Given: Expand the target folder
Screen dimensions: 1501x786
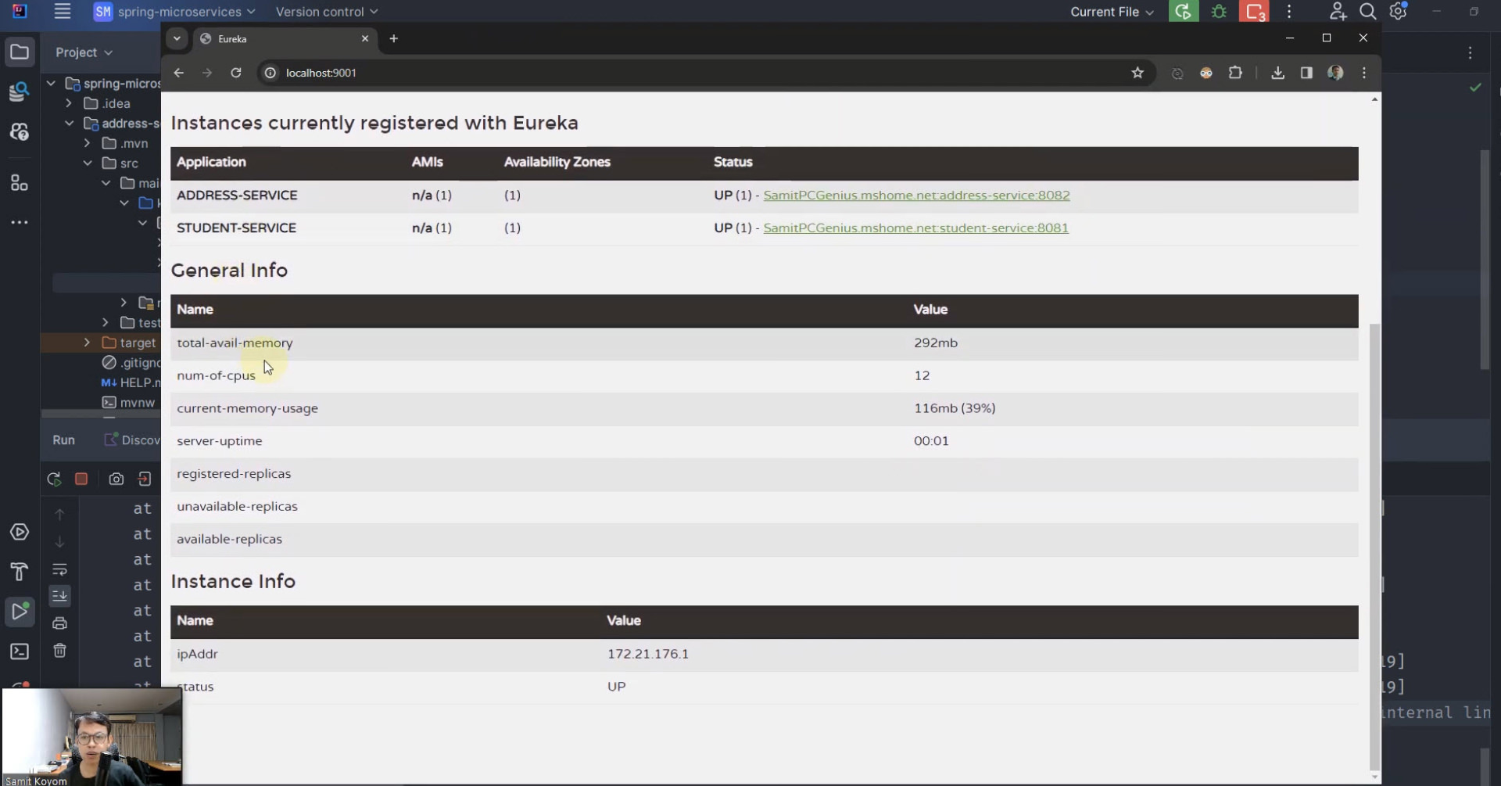Looking at the screenshot, I should pos(87,343).
